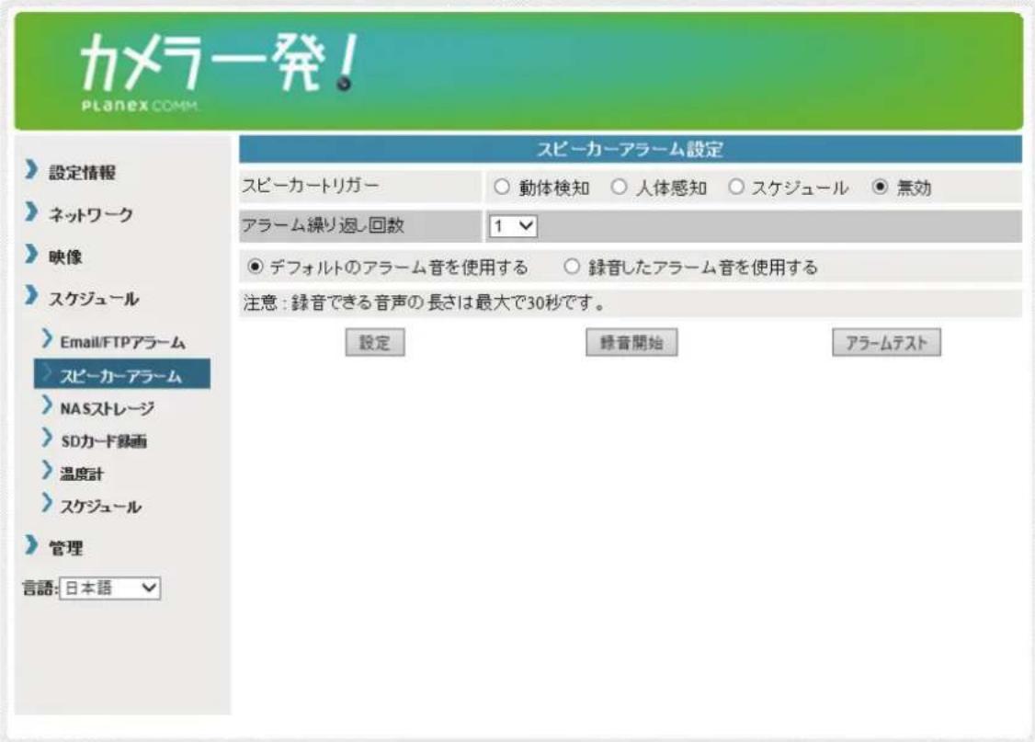This screenshot has height=742, width=1035.
Task: Click the arrow icon beside SDカード録画
Action: pyautogui.click(x=46, y=438)
